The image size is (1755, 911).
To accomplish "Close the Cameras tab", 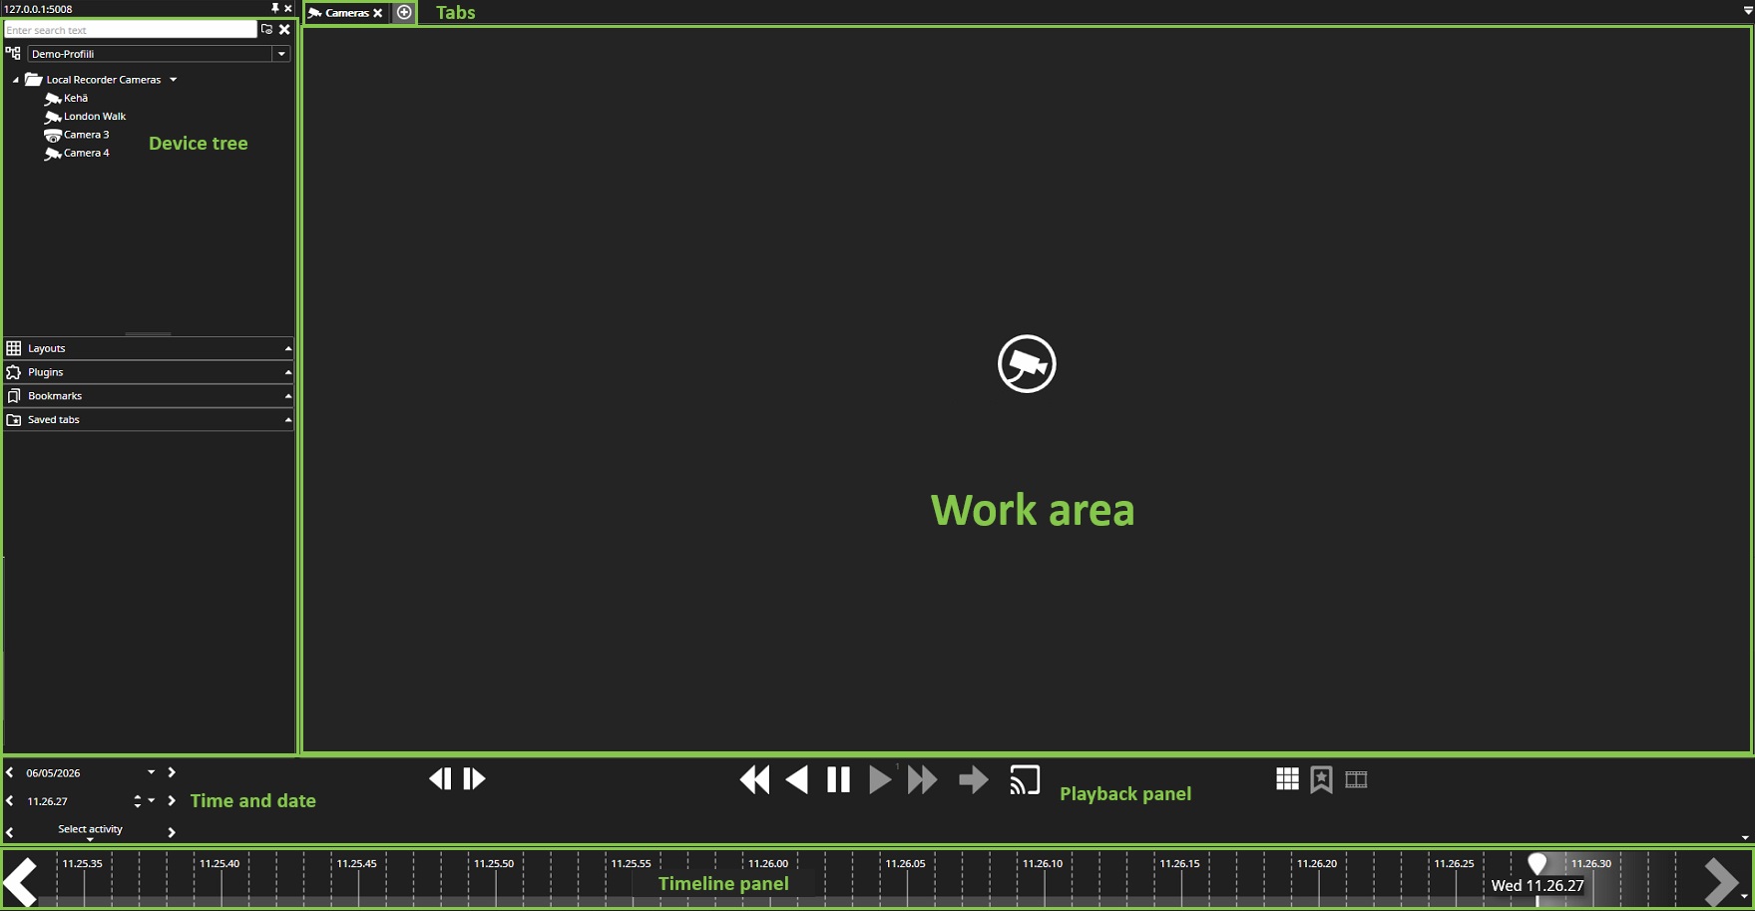I will pyautogui.click(x=378, y=13).
